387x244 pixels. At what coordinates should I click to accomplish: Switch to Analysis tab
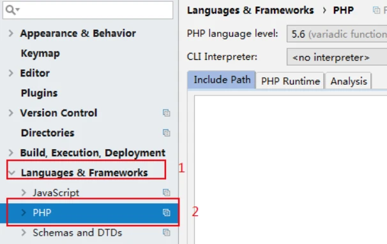(x=349, y=81)
